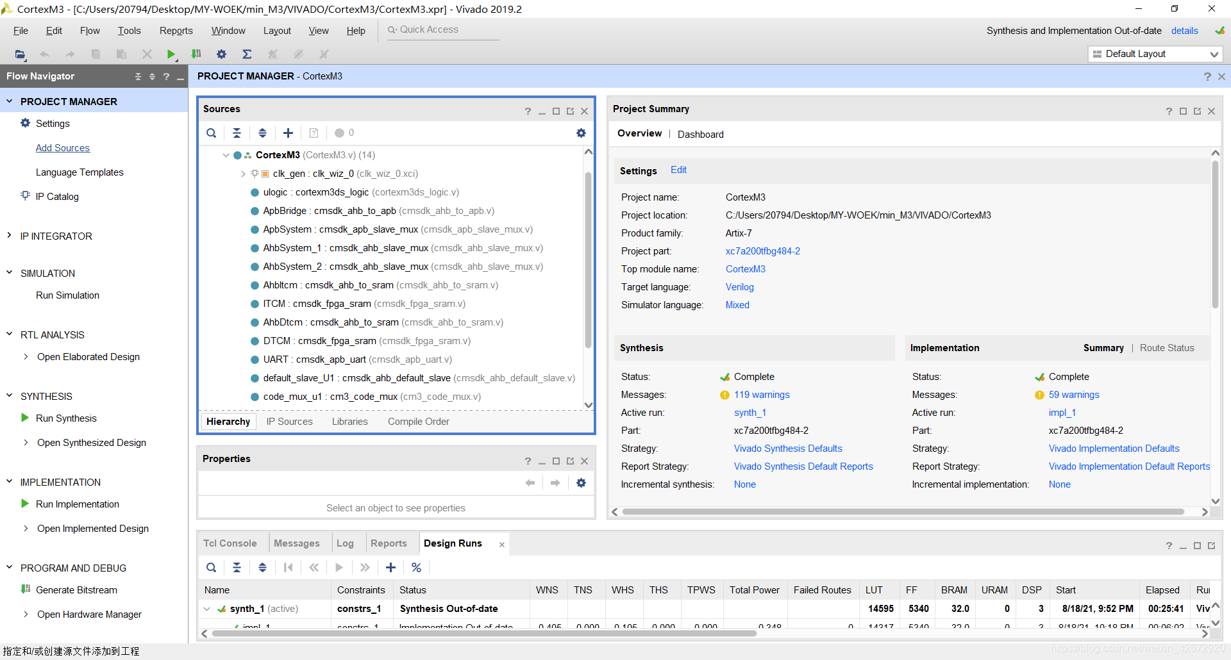The height and width of the screenshot is (660, 1231).
Task: Open the Messages tab
Action: coord(297,543)
